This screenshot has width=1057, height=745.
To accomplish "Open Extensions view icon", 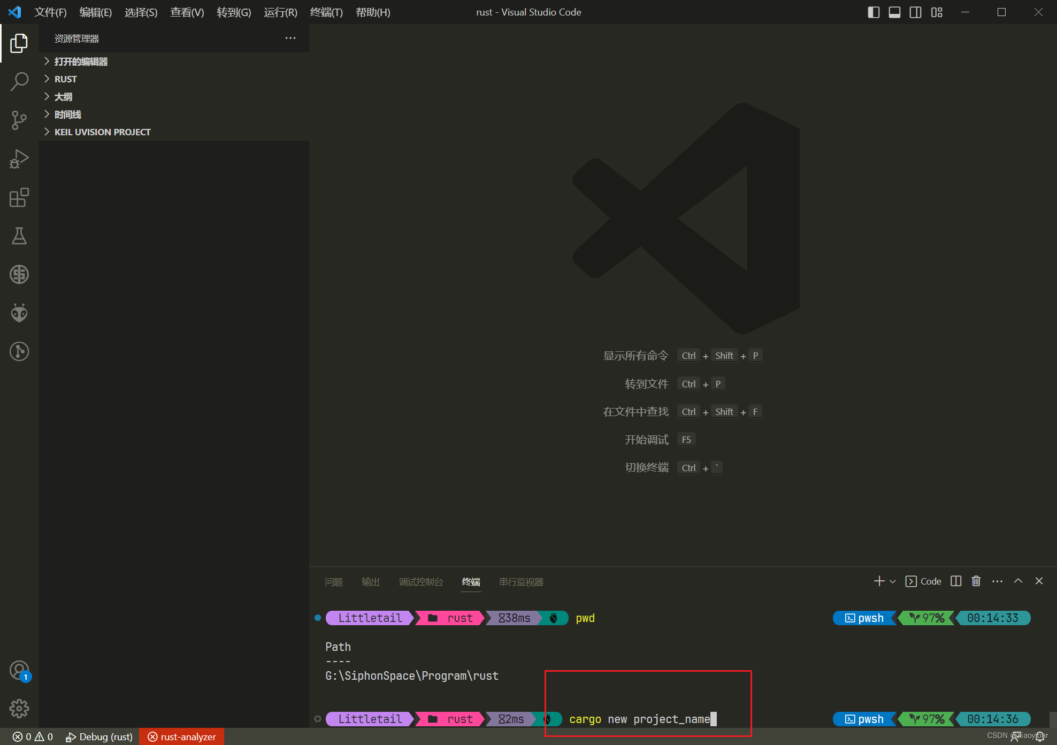I will coord(19,197).
